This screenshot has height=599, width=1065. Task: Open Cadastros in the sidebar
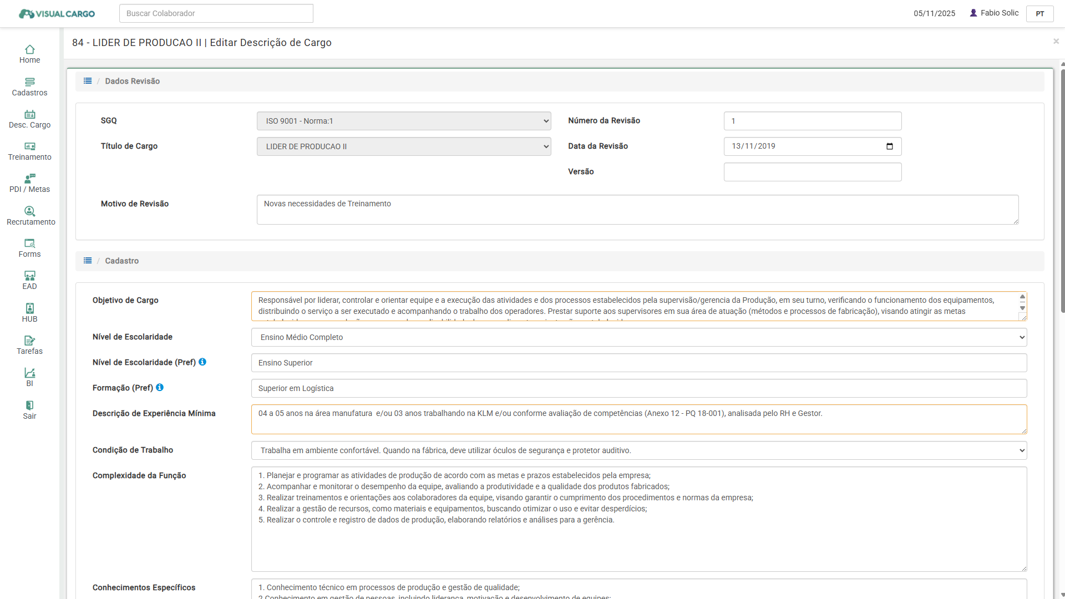[x=29, y=82]
